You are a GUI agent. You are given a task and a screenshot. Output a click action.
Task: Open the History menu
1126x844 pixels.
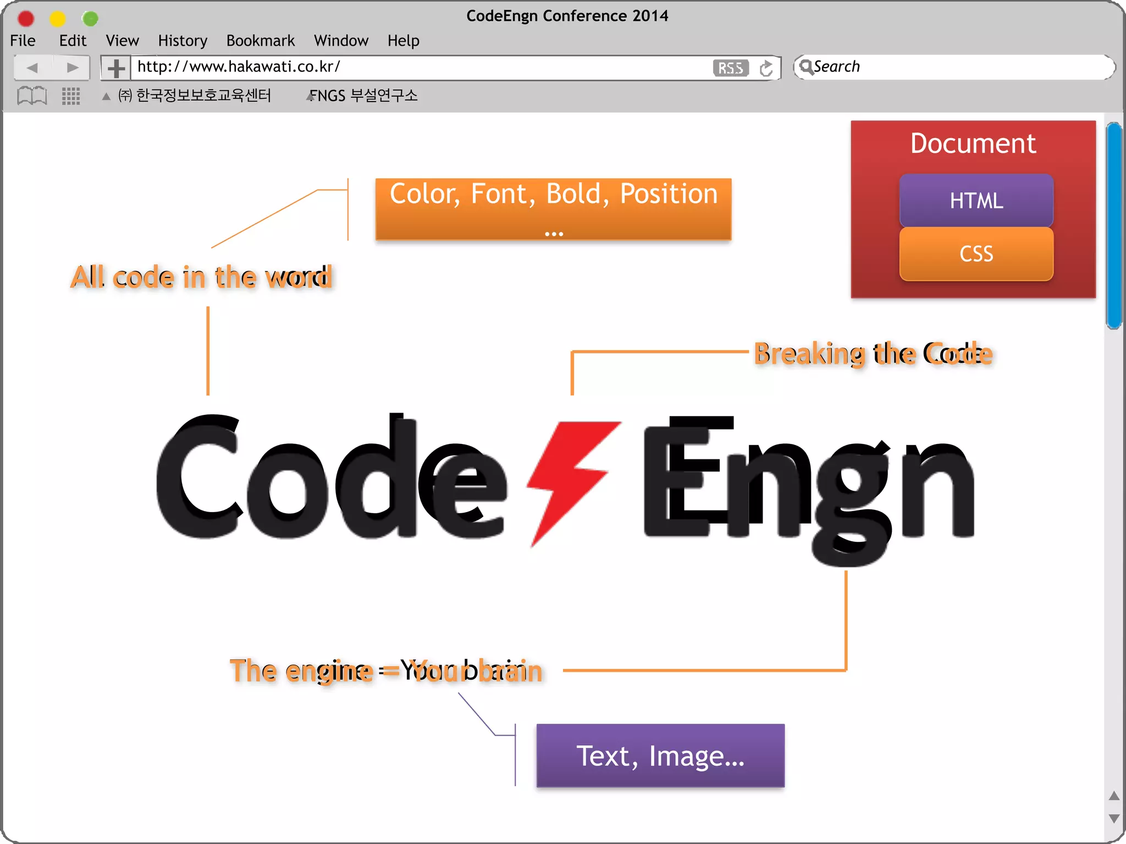pyautogui.click(x=183, y=41)
